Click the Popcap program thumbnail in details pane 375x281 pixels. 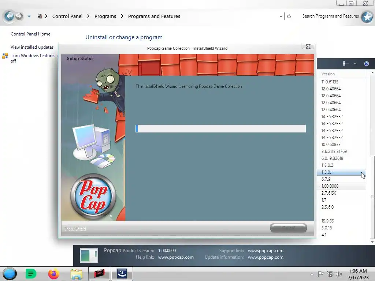tap(89, 255)
